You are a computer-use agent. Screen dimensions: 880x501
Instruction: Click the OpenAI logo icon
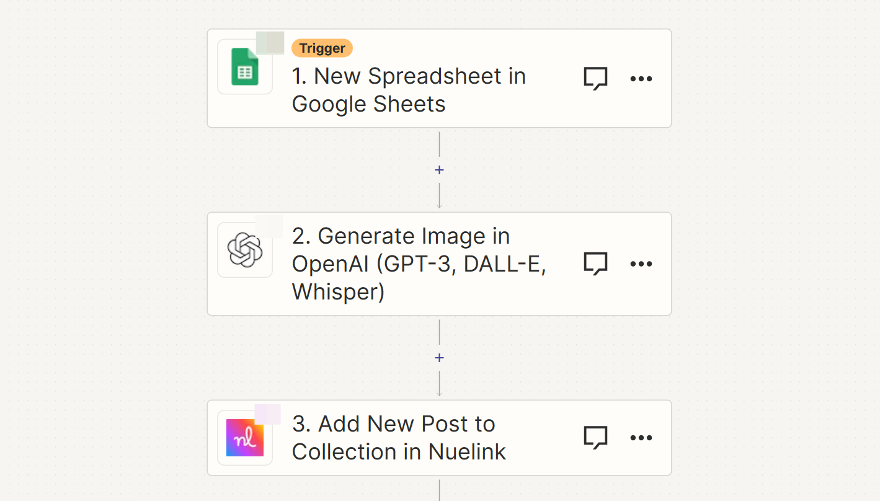pos(245,250)
